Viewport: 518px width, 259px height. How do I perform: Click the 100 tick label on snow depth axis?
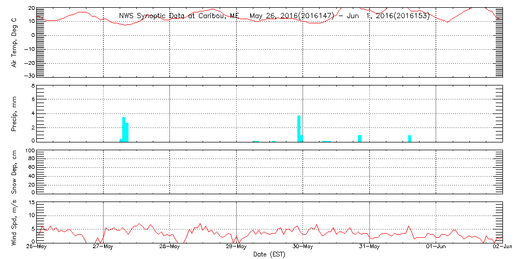click(30, 151)
